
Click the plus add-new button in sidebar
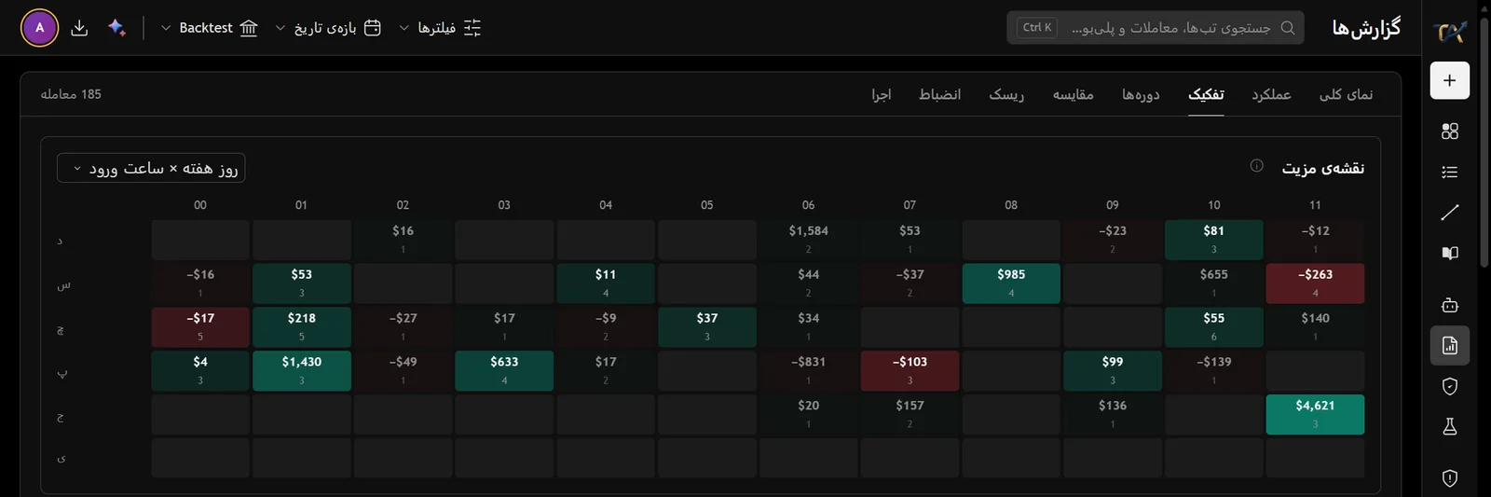(x=1449, y=80)
